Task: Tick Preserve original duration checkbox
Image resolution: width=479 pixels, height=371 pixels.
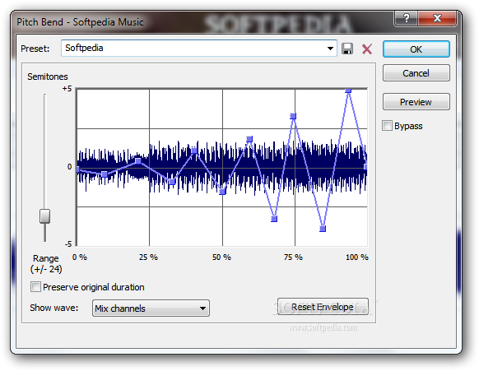Action: [x=35, y=287]
